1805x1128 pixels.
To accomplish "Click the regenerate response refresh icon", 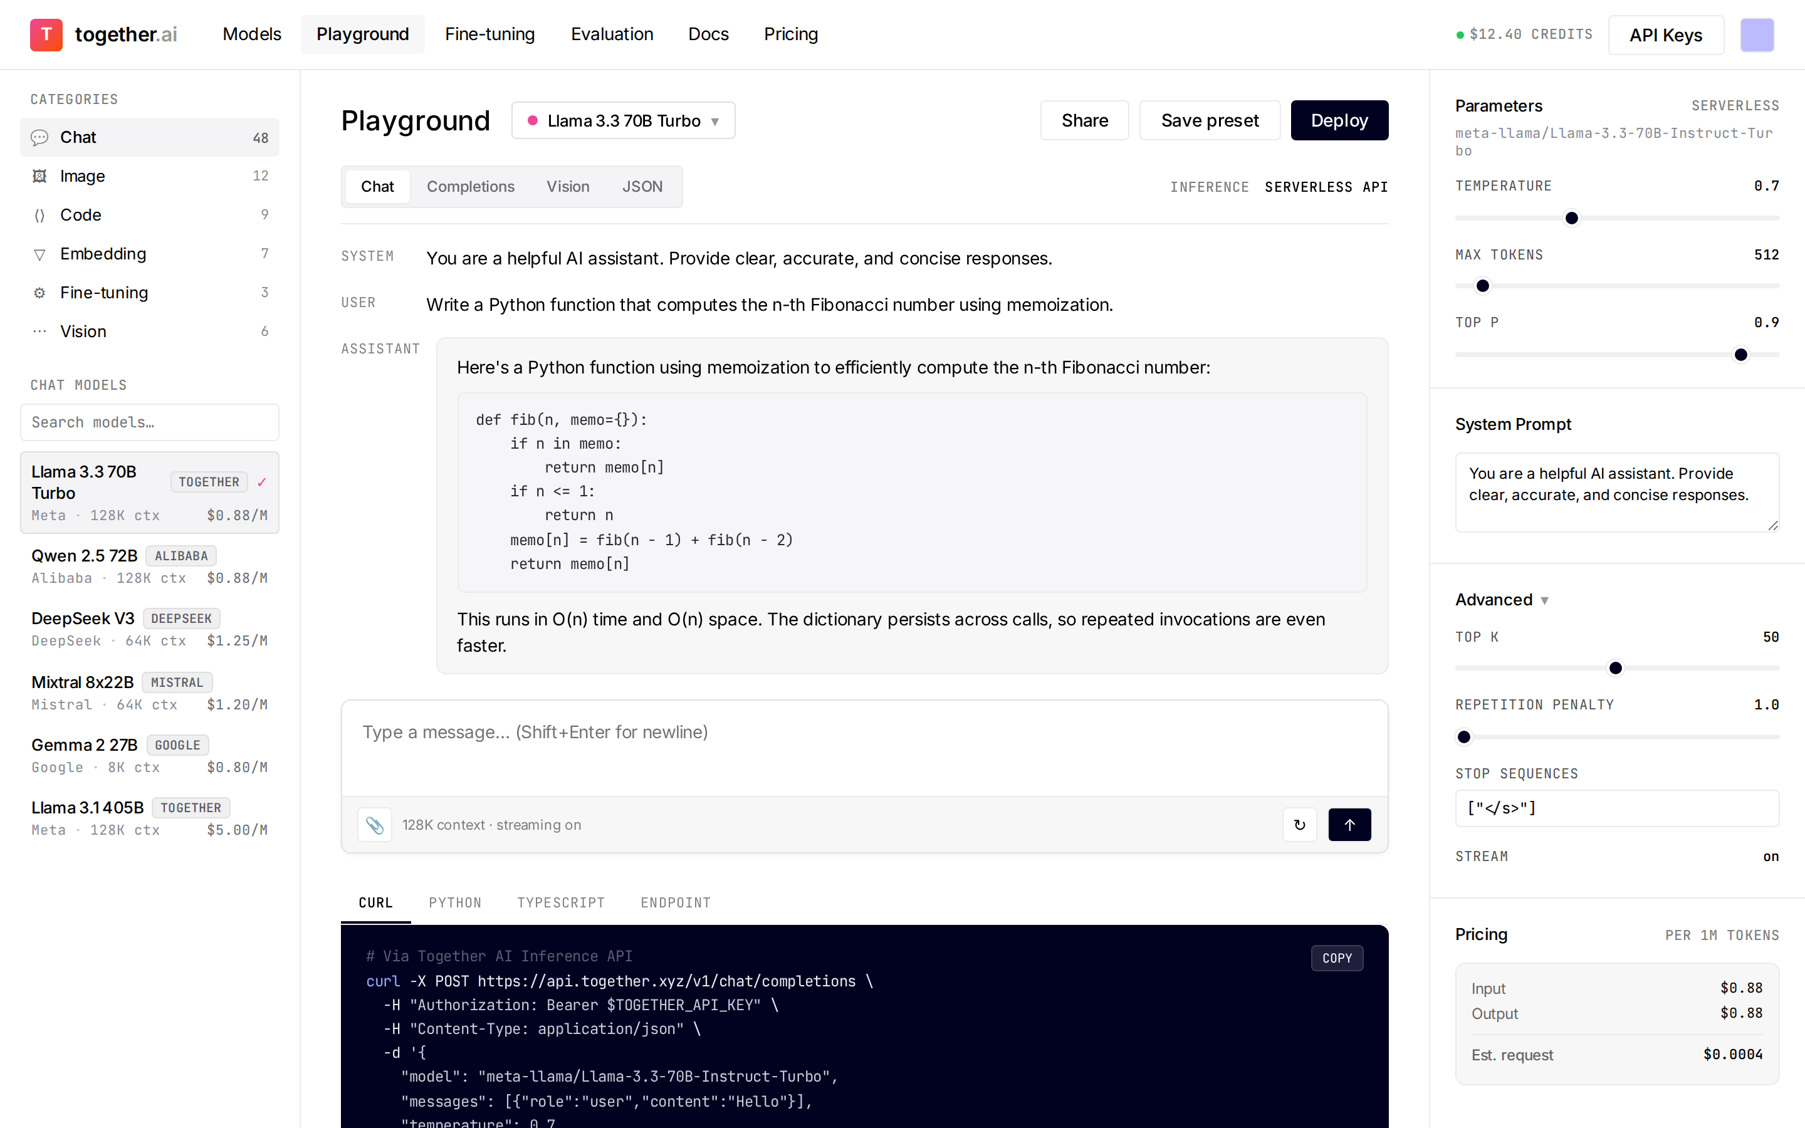I will click(x=1299, y=824).
